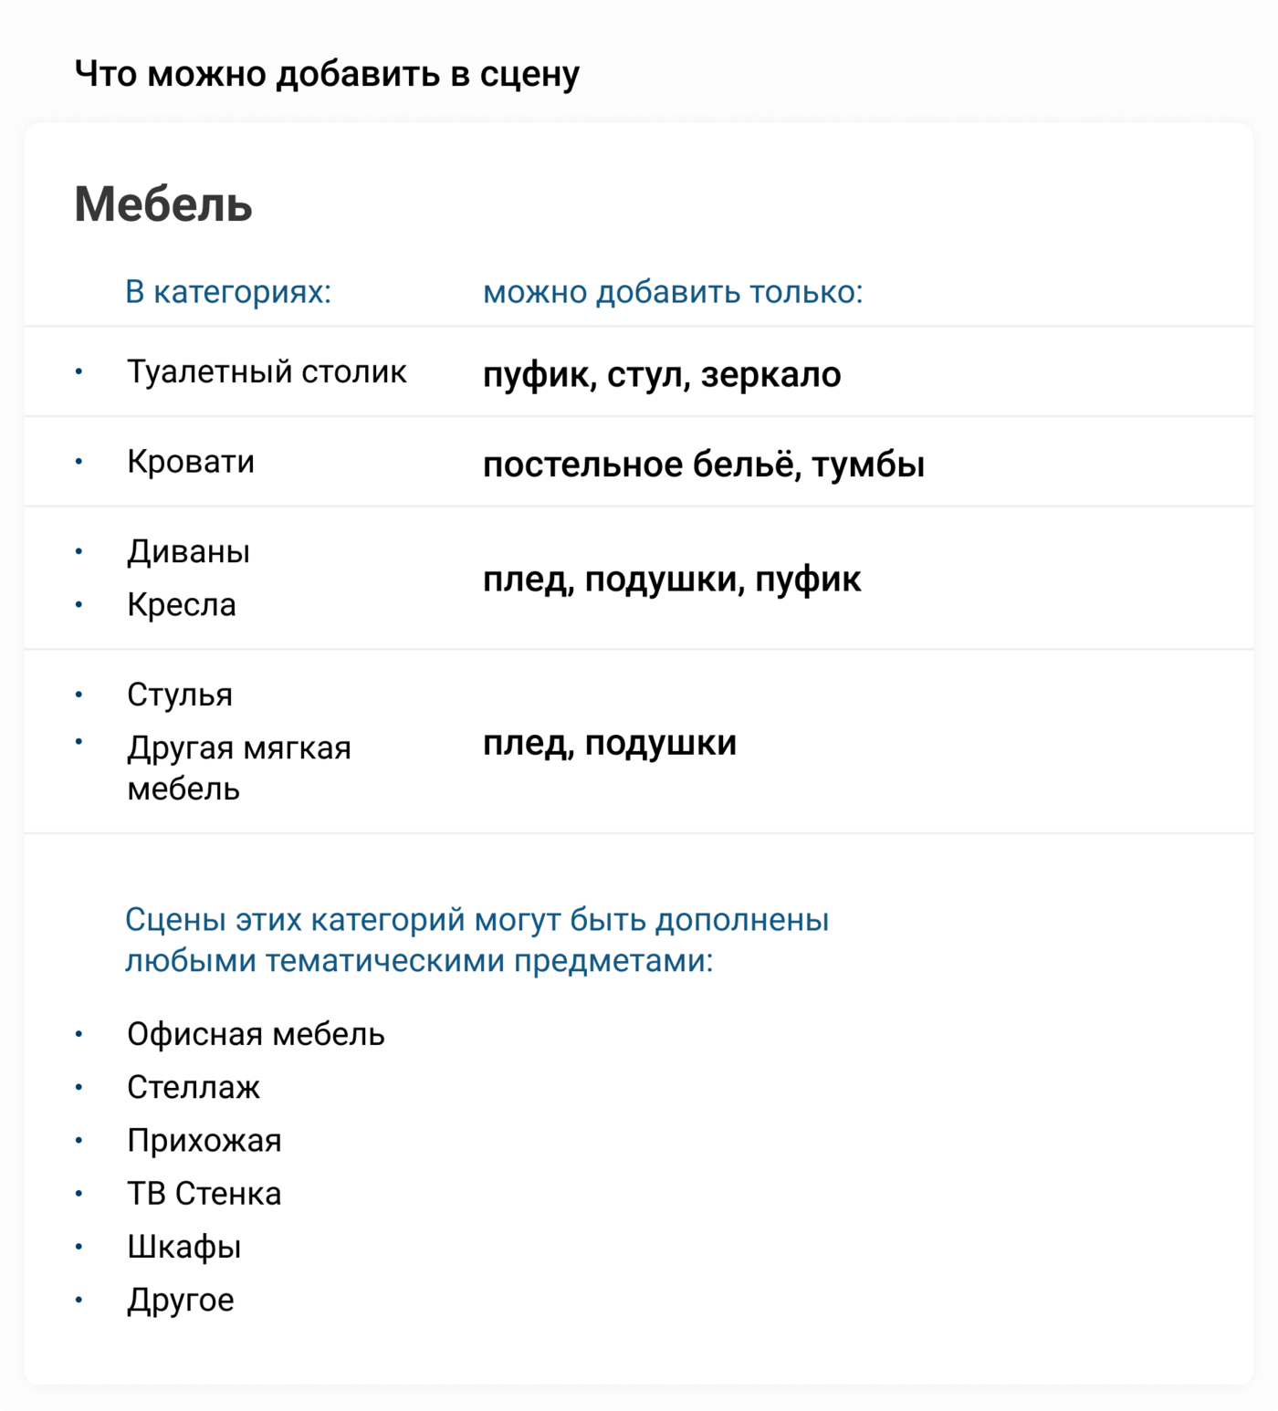Select the "Кровати" category item
This screenshot has width=1278, height=1411.
point(191,462)
